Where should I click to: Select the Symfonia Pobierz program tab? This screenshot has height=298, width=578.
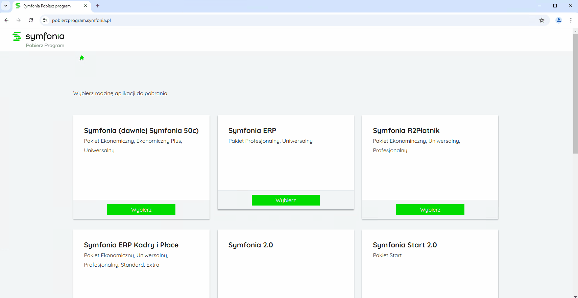pos(52,6)
